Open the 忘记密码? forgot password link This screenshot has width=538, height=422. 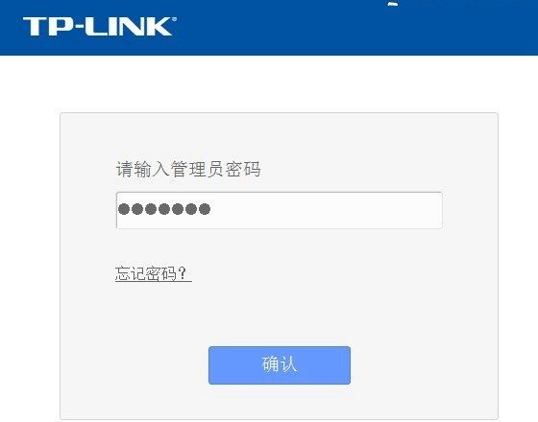[x=154, y=273]
